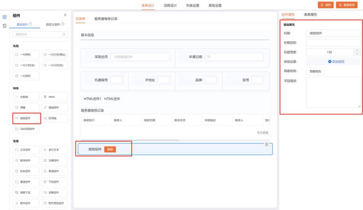Image resolution: width=363 pixels, height=210 pixels.
Task: Click the help icon beside 基础组件
Action: 30,24
